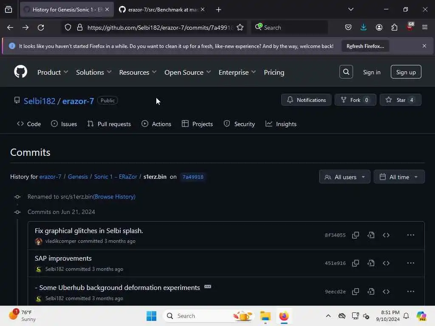Fork the erazor-7 repository
Image resolution: width=435 pixels, height=326 pixels.
(x=355, y=100)
